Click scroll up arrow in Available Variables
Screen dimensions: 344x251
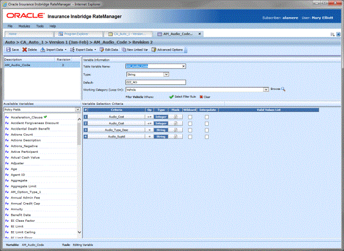(x=79, y=119)
